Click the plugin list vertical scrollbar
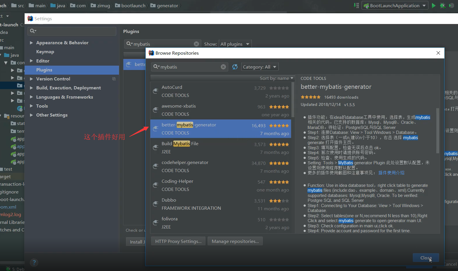 coord(293,100)
